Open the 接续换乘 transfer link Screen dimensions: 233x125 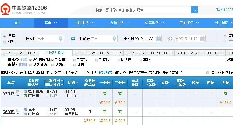106,73
